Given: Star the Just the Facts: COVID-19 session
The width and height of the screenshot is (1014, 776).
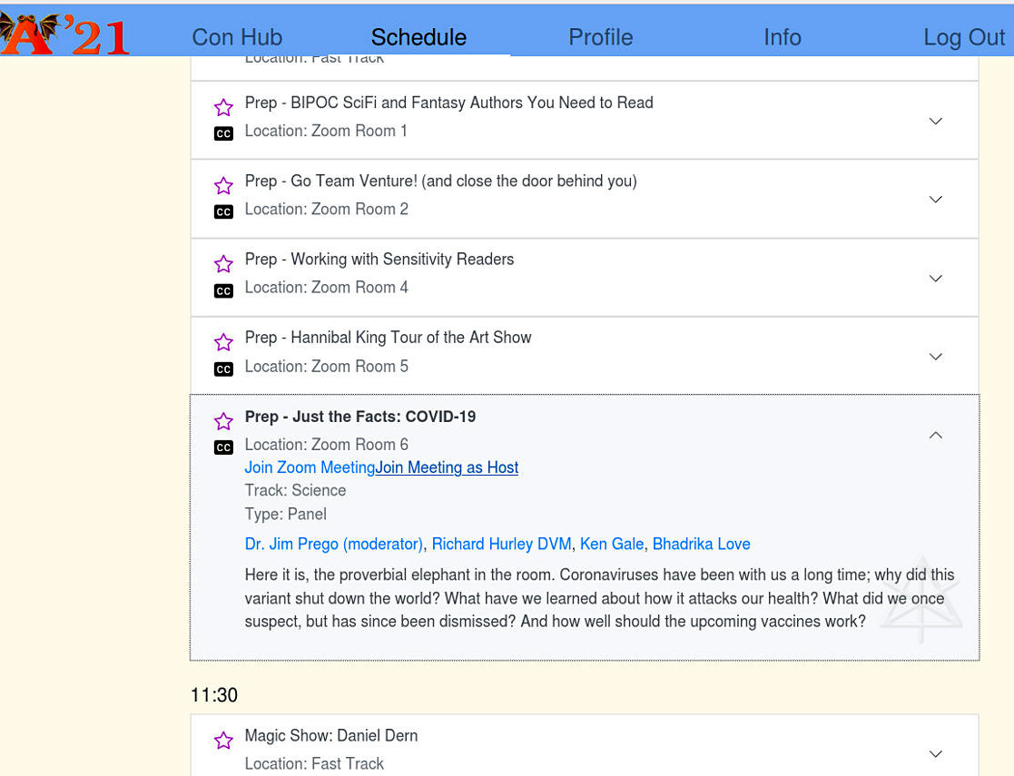Looking at the screenshot, I should (223, 421).
